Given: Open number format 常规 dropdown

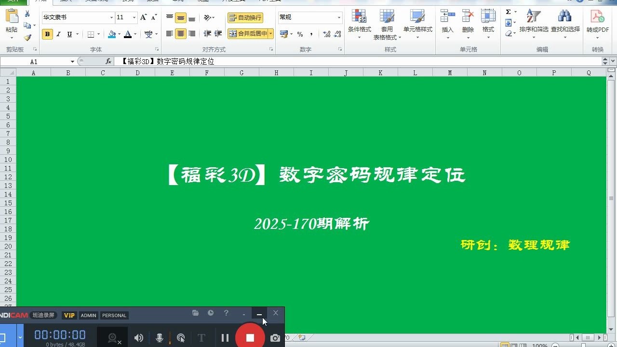Looking at the screenshot, I should pyautogui.click(x=339, y=17).
